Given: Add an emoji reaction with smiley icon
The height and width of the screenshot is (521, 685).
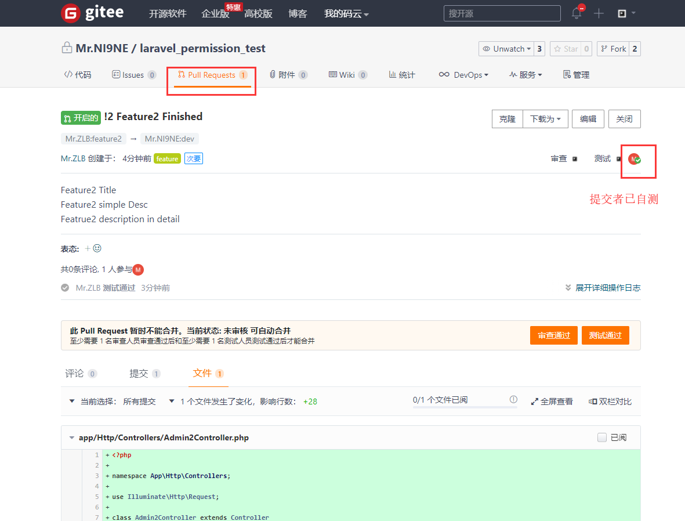Looking at the screenshot, I should pos(97,248).
